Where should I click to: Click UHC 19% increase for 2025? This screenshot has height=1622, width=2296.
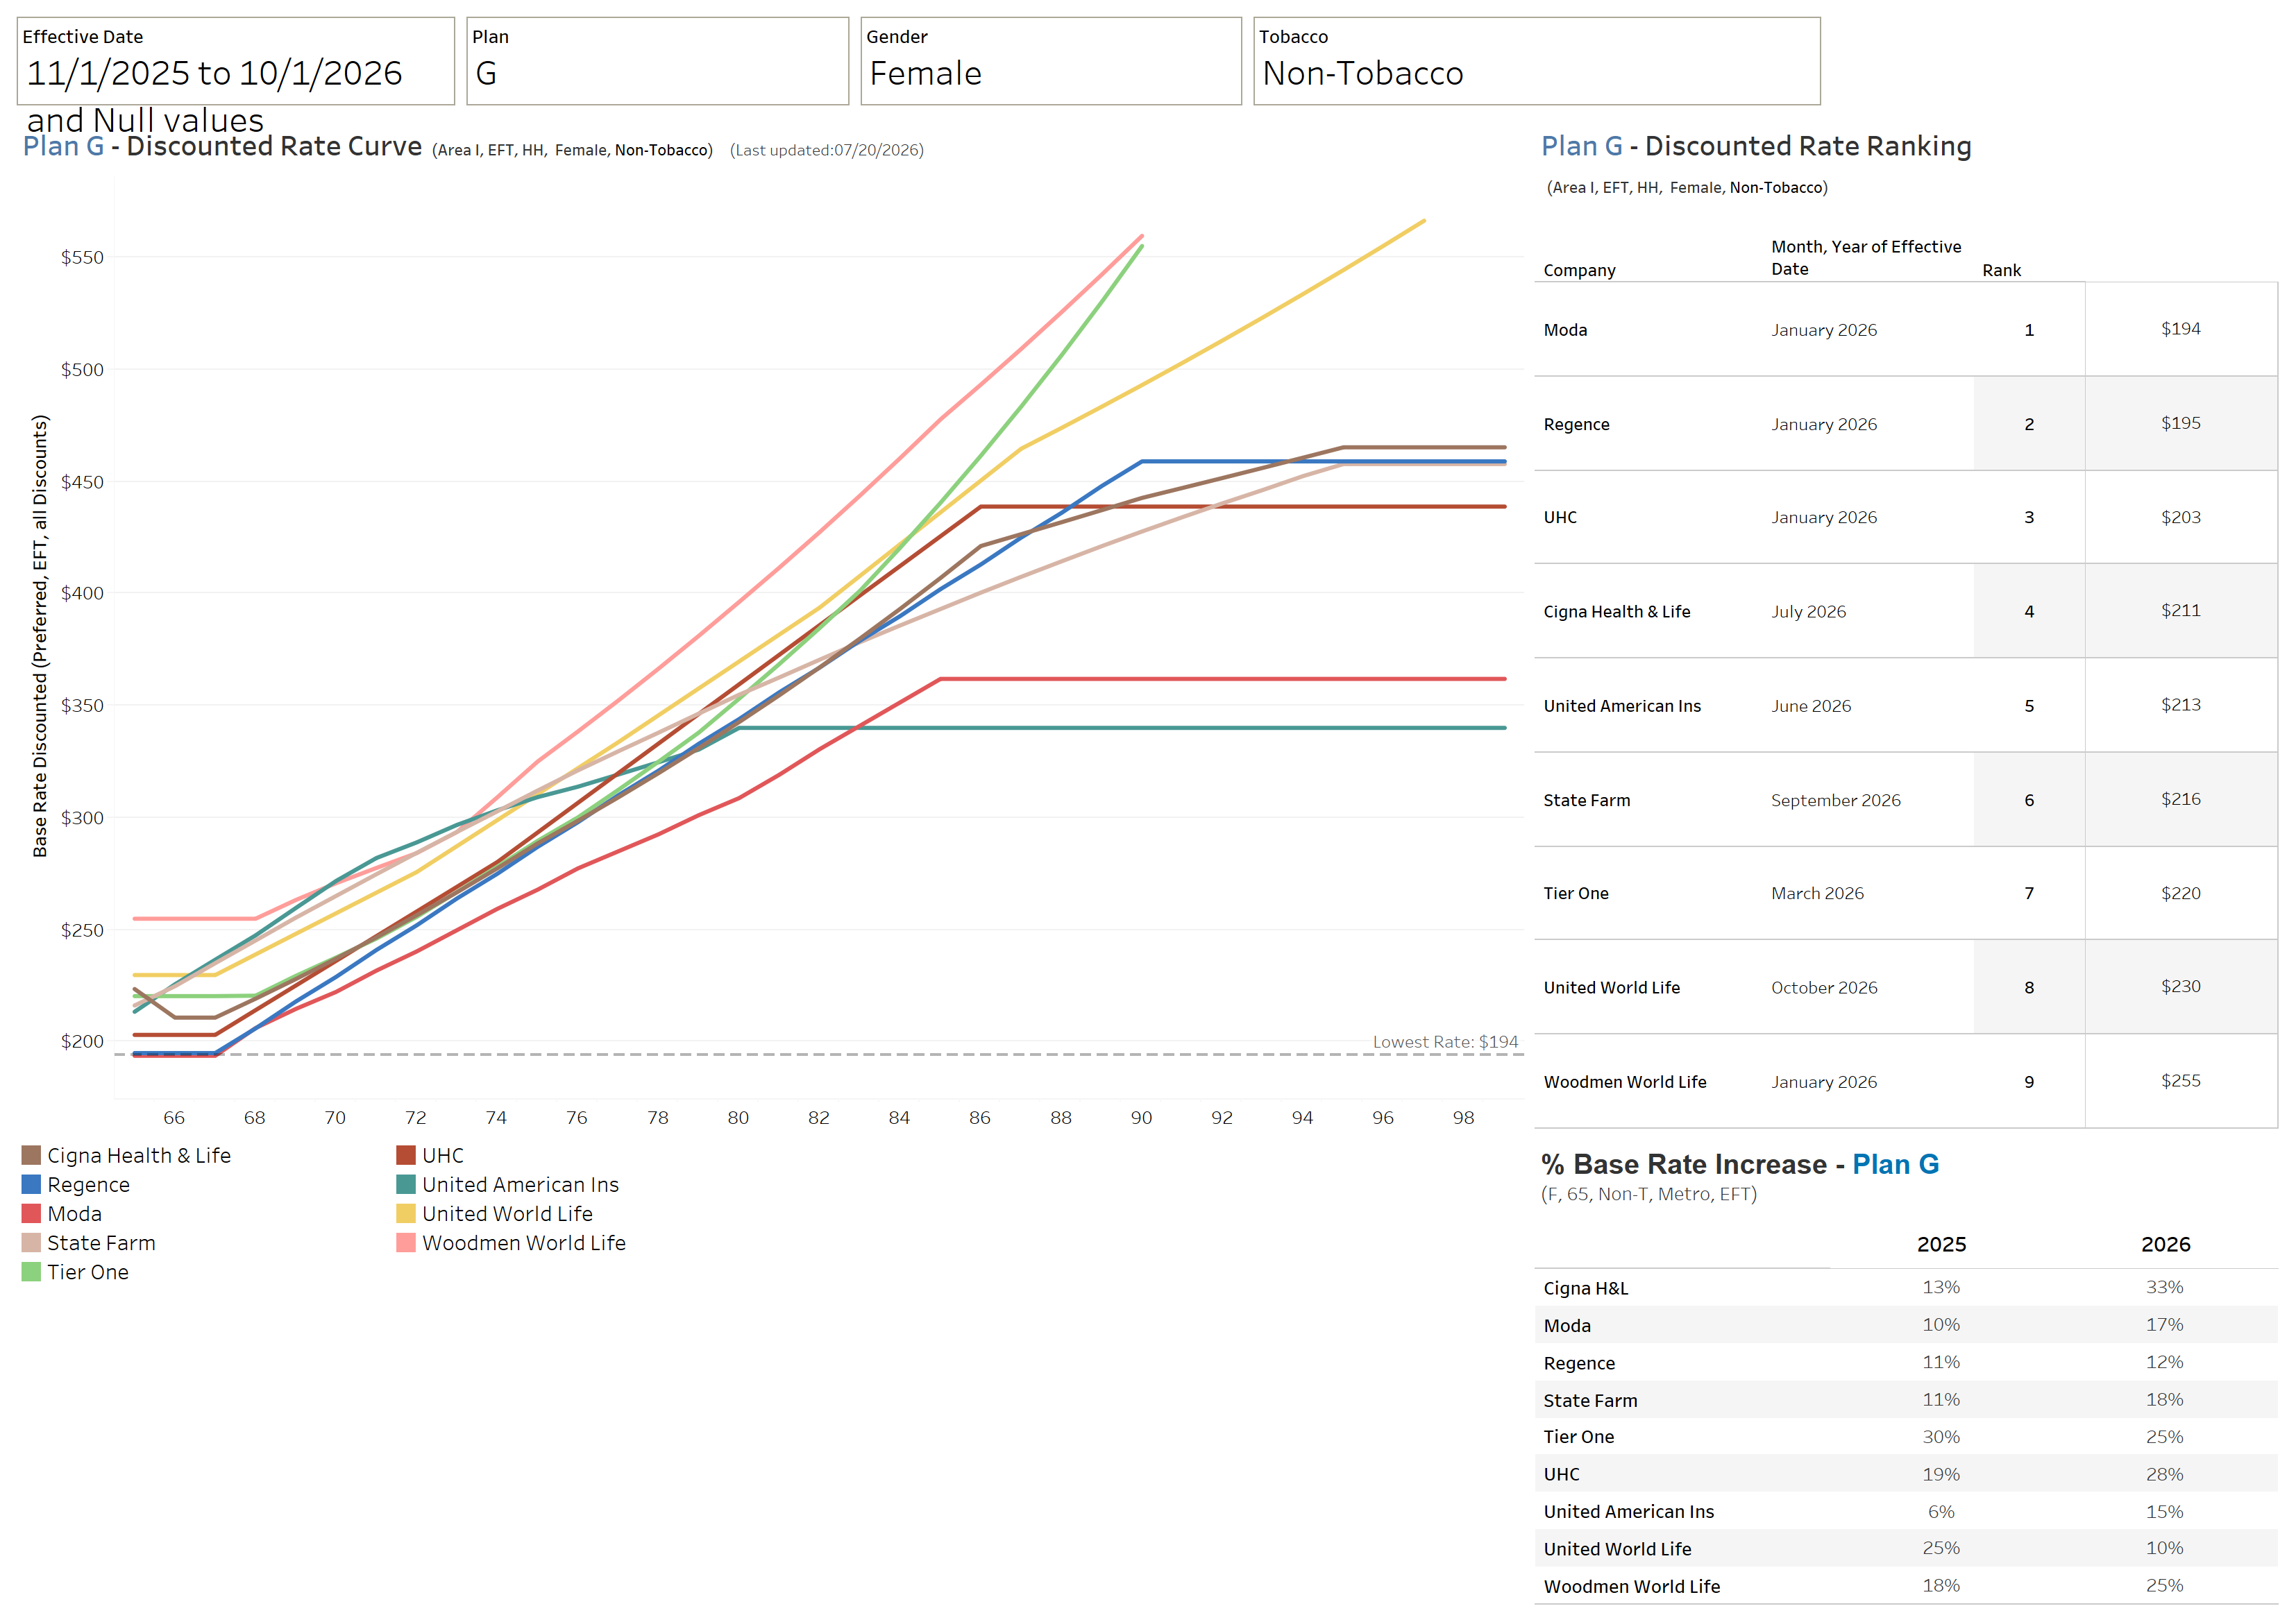coord(1941,1474)
